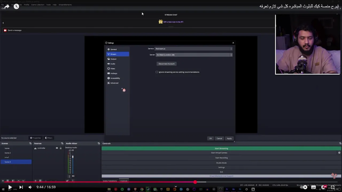Pop out the Sources dock panel

click(x=62, y=143)
